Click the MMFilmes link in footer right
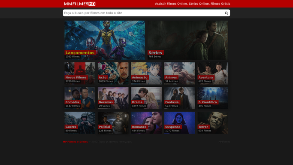293x165 pixels. pyautogui.click(x=224, y=142)
